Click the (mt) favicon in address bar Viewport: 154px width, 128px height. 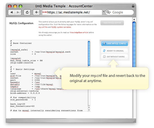(44, 12)
